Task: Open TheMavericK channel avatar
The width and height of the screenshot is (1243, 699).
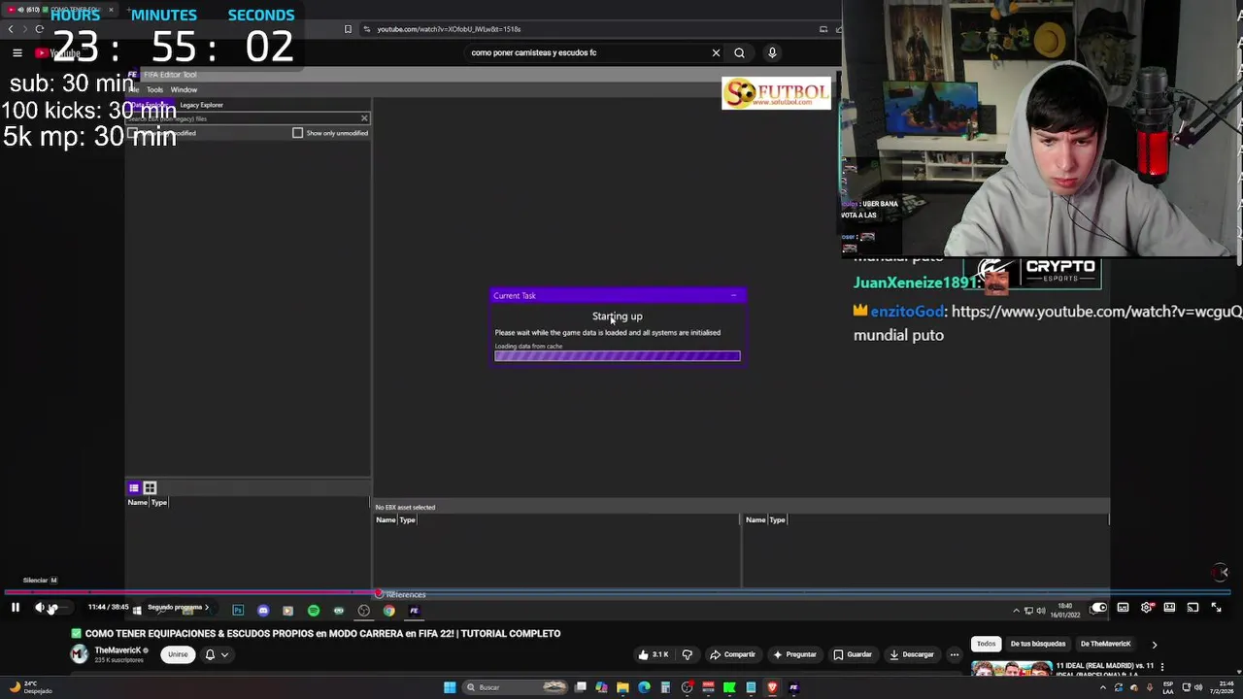Action: pos(80,654)
